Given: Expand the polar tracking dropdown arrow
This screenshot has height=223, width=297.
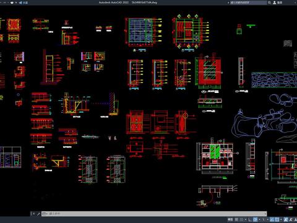Looking at the screenshot, I should pos(259,219).
